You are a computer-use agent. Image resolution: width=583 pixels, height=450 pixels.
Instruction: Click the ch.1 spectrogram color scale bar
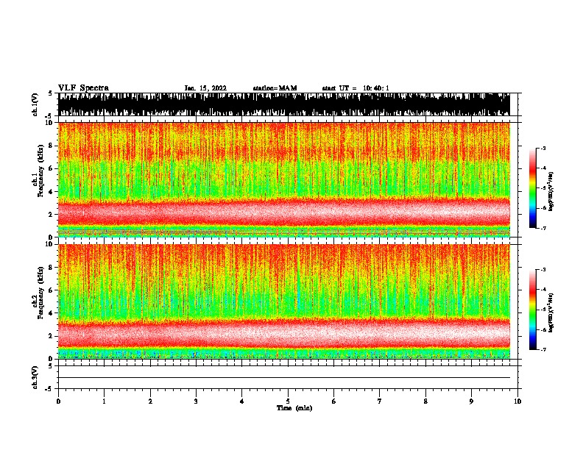[533, 188]
